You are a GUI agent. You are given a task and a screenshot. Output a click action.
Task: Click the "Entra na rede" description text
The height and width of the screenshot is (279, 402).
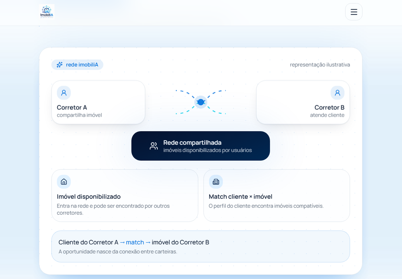(113, 209)
